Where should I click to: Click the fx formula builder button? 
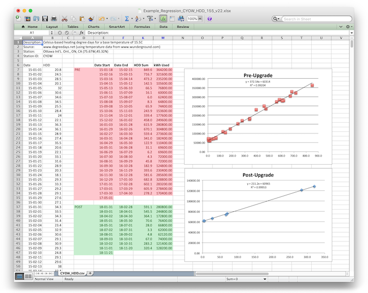coord(81,33)
